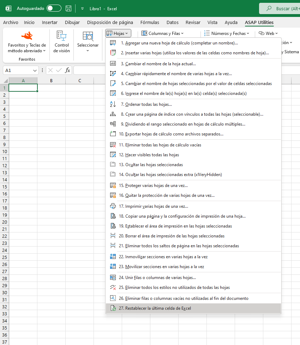Open the Ayuda tab
The image size is (300, 345).
point(231,22)
